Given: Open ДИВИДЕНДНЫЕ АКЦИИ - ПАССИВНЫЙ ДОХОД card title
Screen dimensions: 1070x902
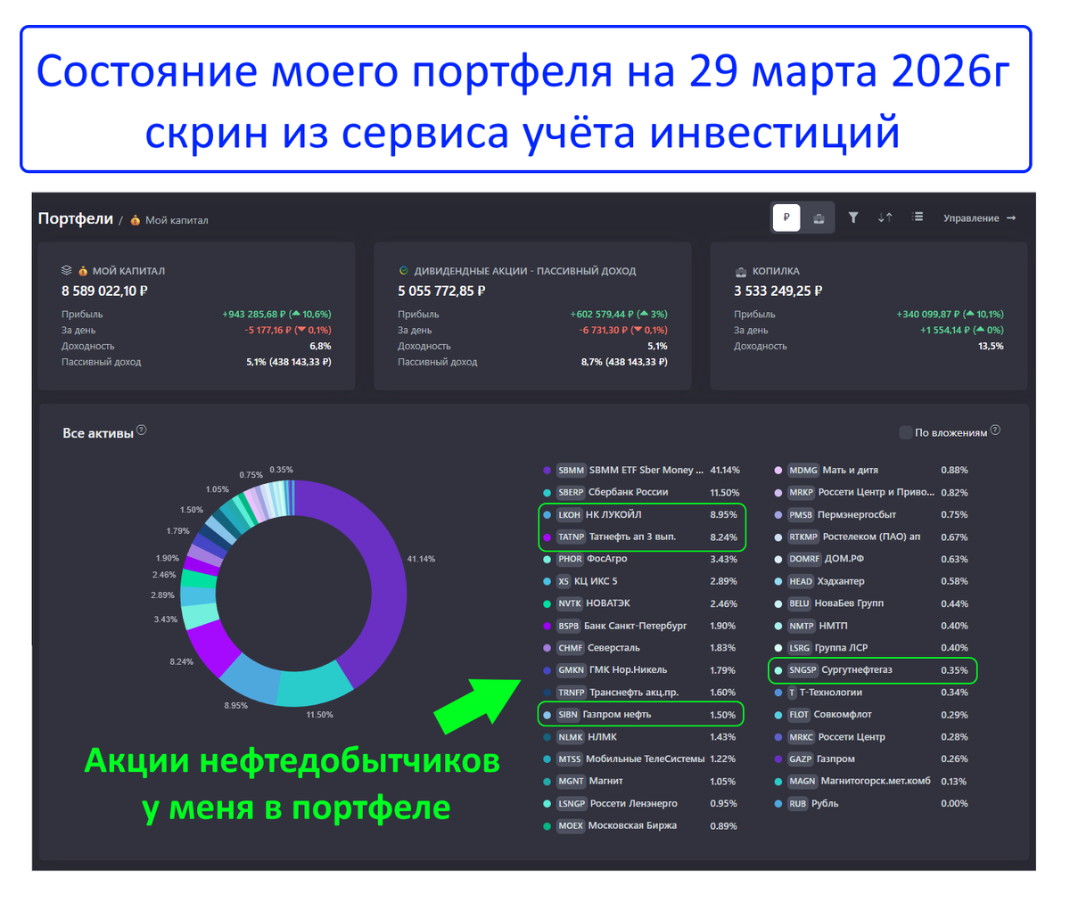Looking at the screenshot, I should click(525, 271).
